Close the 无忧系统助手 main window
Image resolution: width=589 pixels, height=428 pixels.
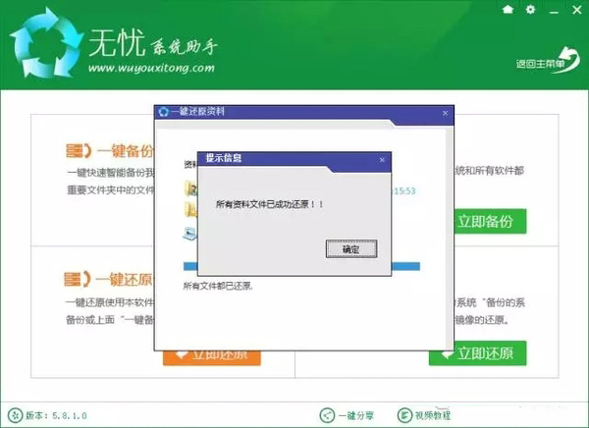click(x=576, y=10)
